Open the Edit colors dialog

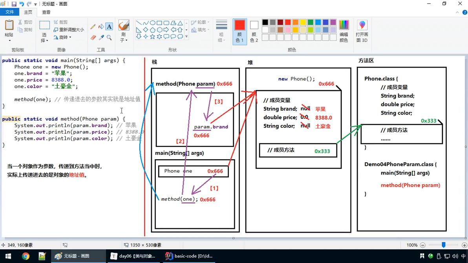[x=344, y=32]
